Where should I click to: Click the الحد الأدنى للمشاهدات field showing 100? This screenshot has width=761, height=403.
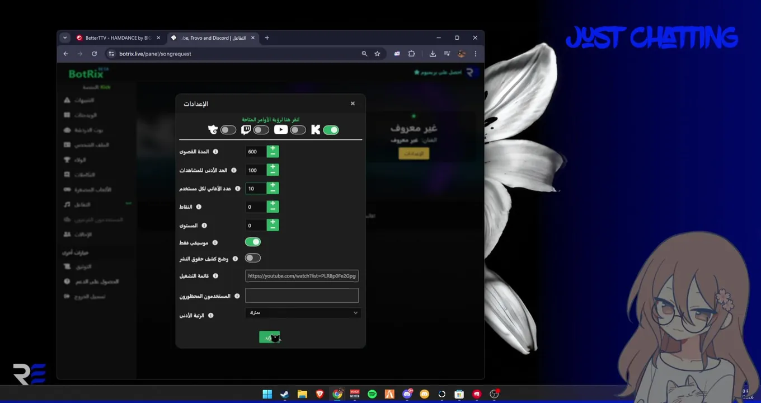(x=256, y=170)
